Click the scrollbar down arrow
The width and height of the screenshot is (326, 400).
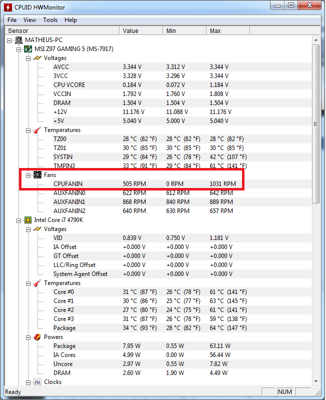pos(316,381)
